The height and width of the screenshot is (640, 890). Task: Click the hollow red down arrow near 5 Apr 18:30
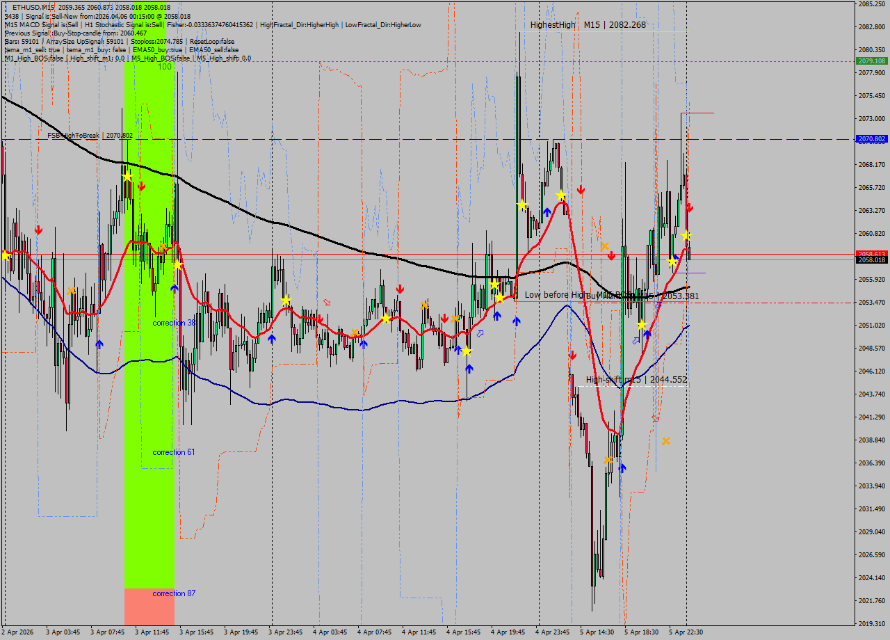[655, 418]
